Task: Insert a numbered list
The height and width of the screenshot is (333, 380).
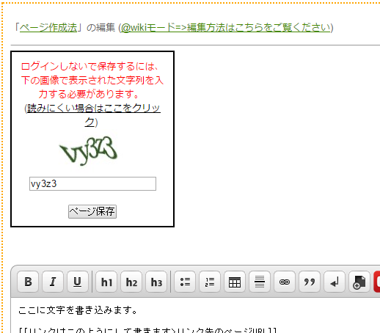Action: point(210,282)
